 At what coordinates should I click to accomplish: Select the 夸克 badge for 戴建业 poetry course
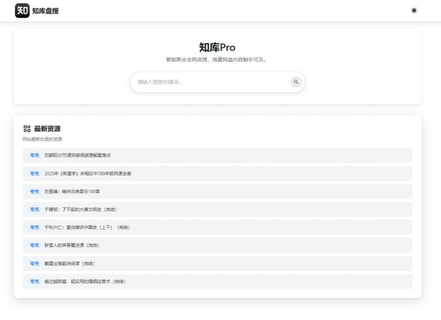pos(33,264)
